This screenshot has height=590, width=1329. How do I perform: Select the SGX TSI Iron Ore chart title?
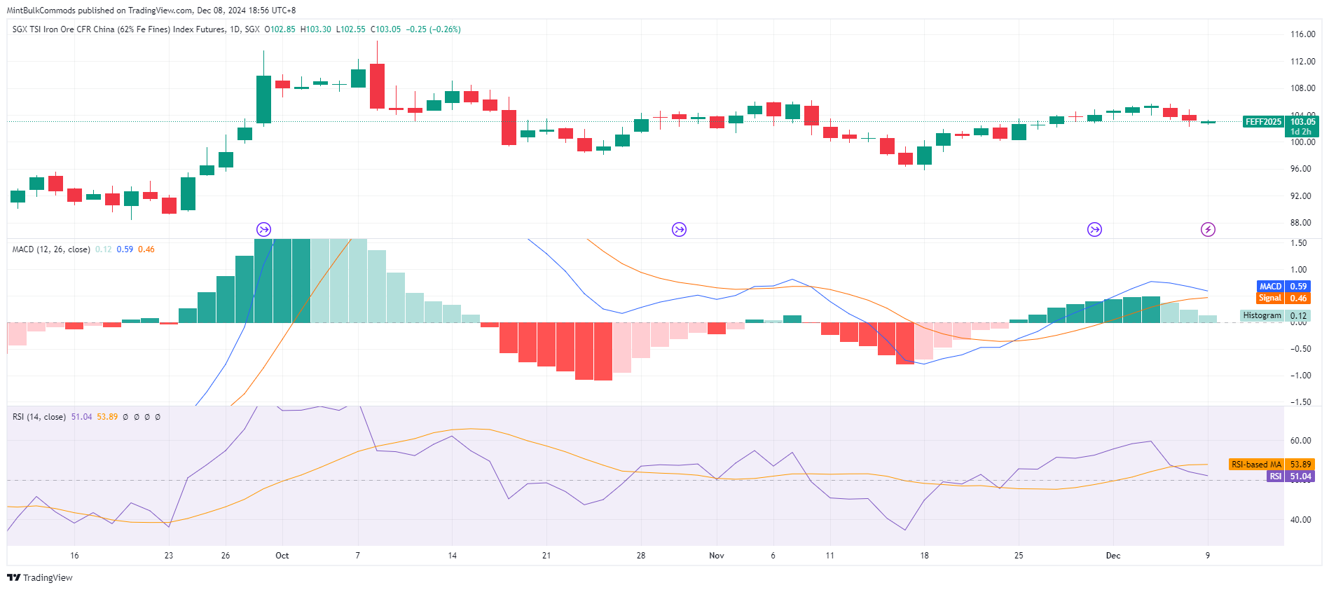pos(136,29)
